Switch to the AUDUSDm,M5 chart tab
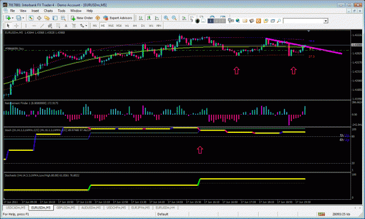This screenshot has height=219, width=365. [91, 207]
